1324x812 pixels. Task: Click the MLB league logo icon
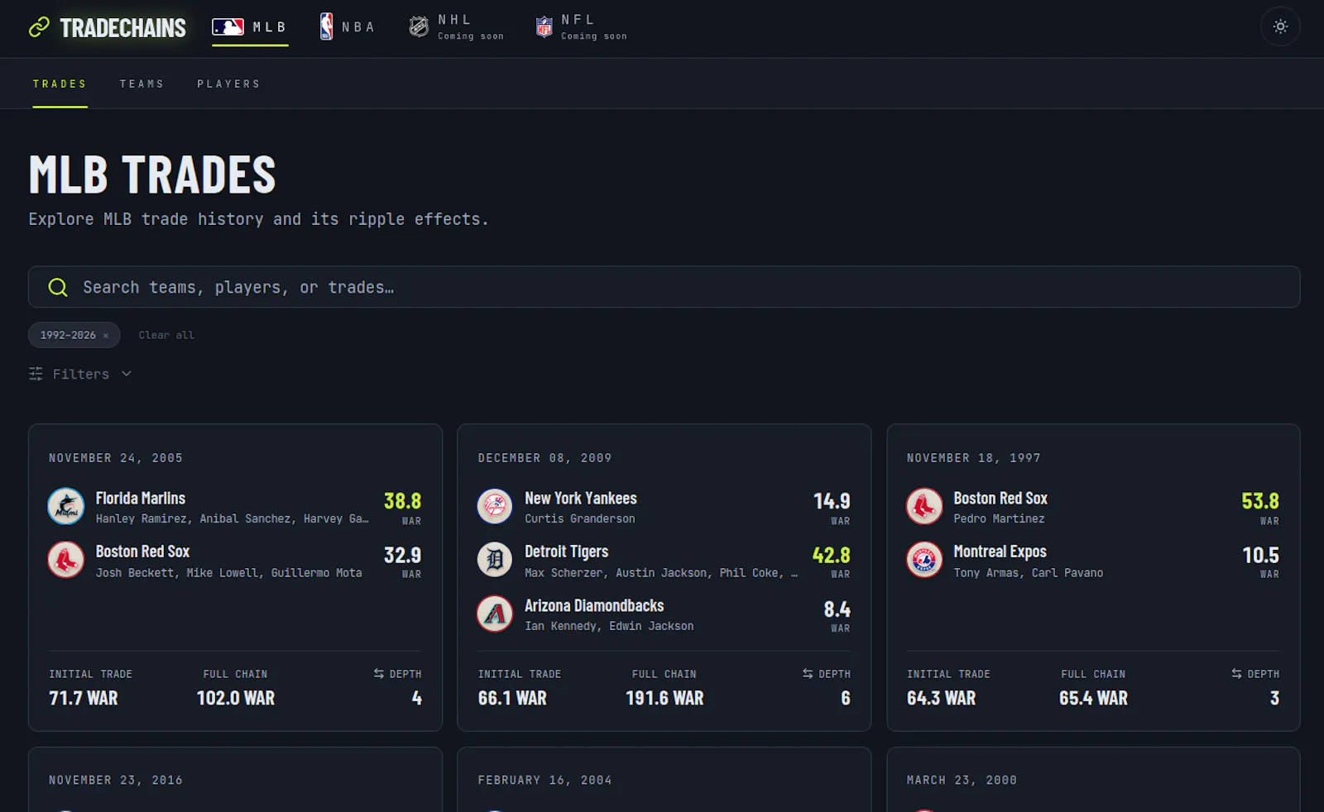228,27
